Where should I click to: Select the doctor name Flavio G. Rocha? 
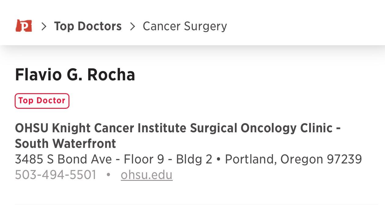(75, 74)
